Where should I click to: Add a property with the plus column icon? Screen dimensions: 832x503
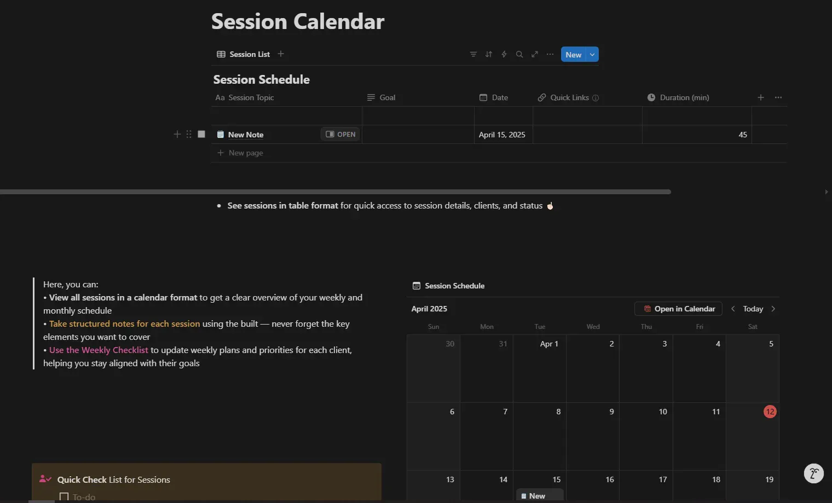[761, 97]
